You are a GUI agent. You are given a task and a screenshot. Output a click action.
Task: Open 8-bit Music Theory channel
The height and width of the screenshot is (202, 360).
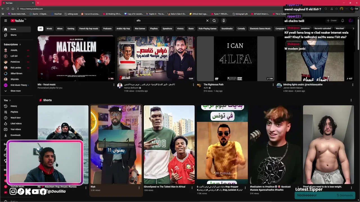pos(16,85)
